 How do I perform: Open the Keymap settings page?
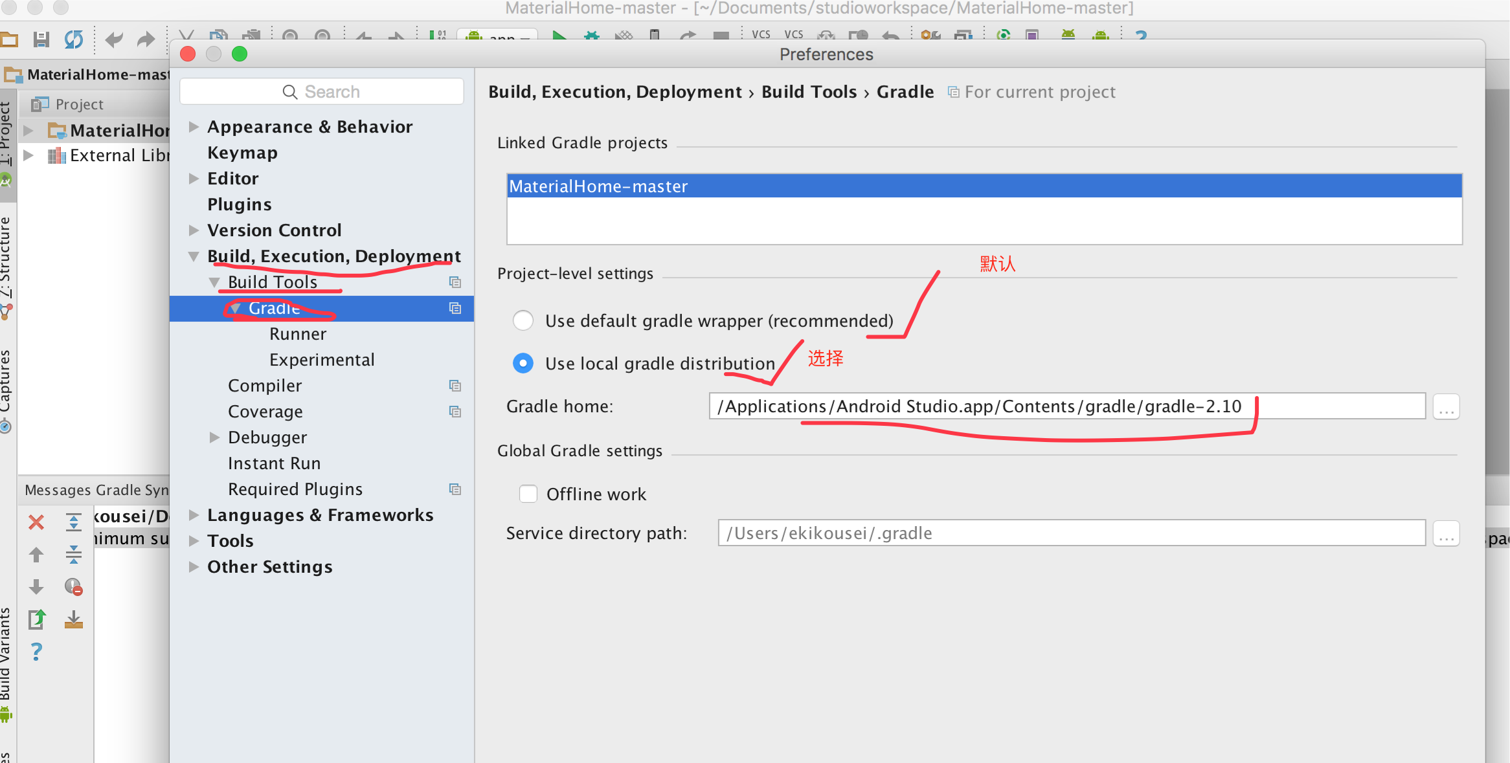(242, 153)
